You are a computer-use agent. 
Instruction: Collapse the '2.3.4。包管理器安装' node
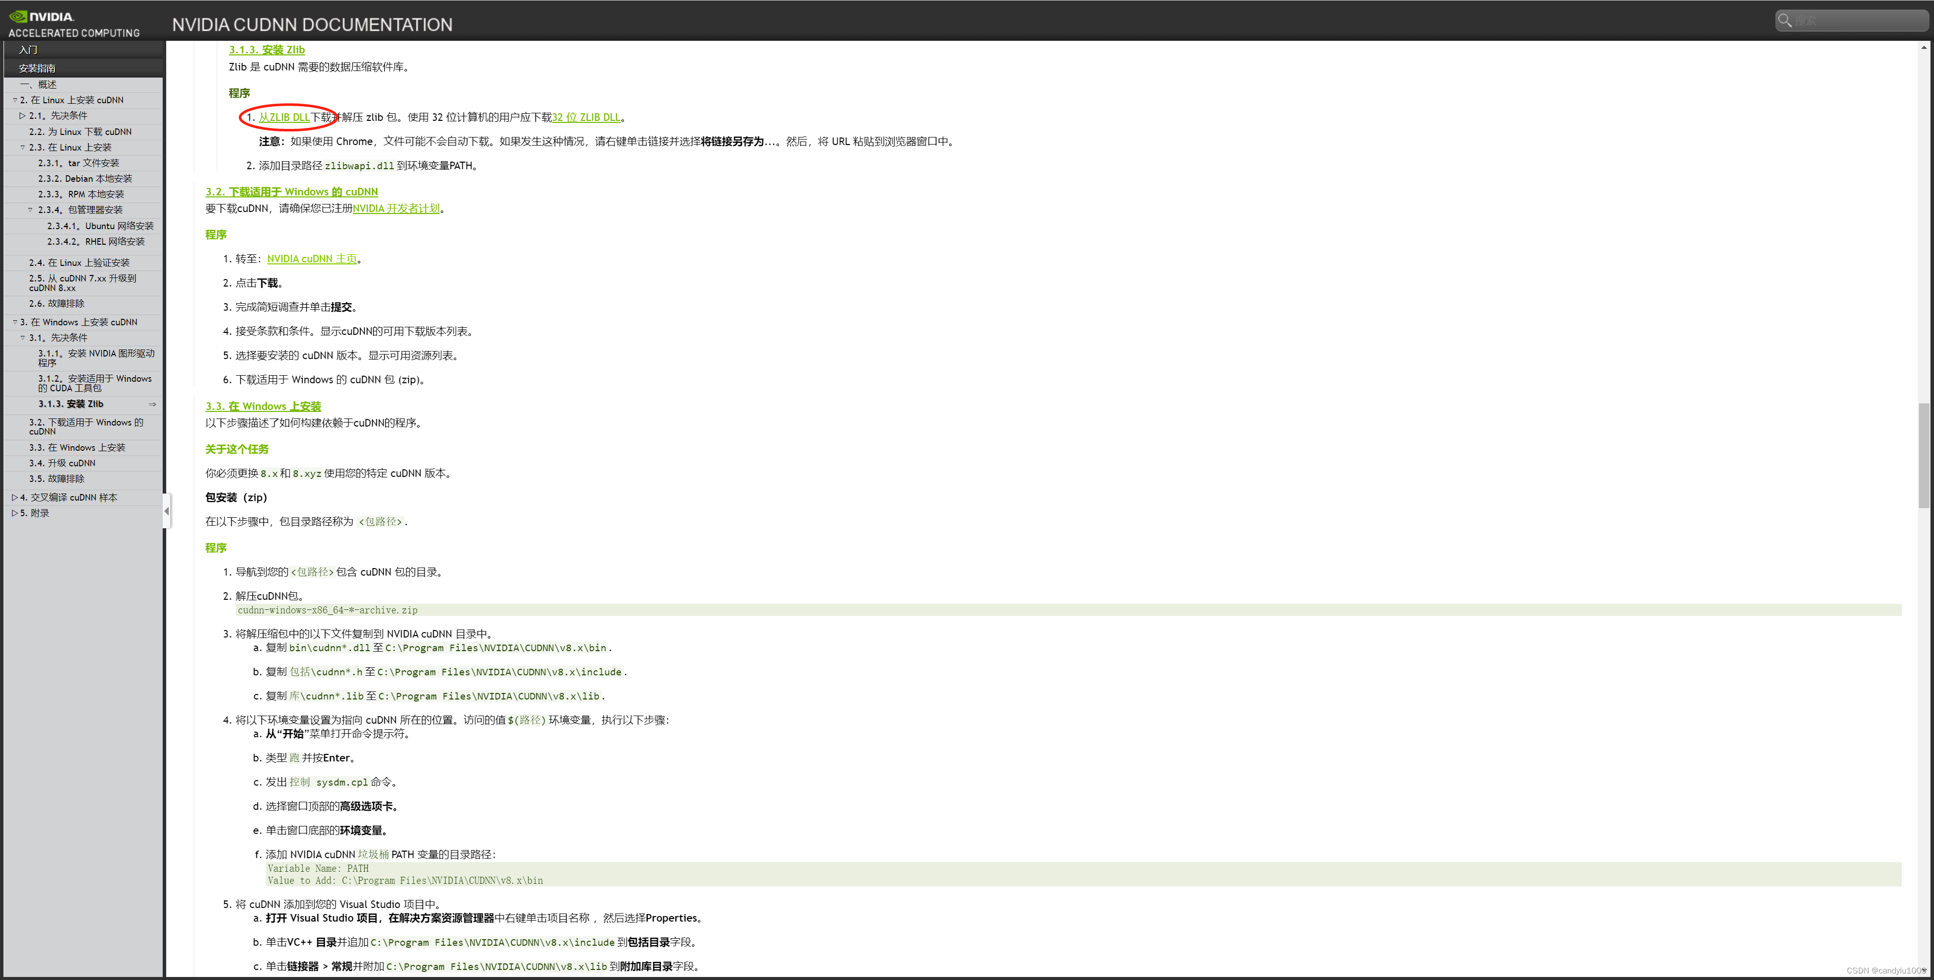(x=31, y=209)
